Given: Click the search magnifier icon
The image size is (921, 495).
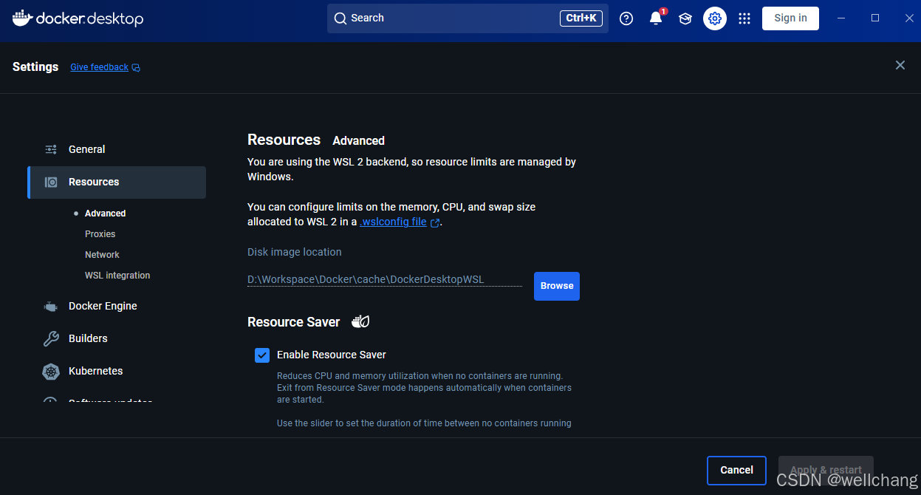Looking at the screenshot, I should tap(340, 18).
